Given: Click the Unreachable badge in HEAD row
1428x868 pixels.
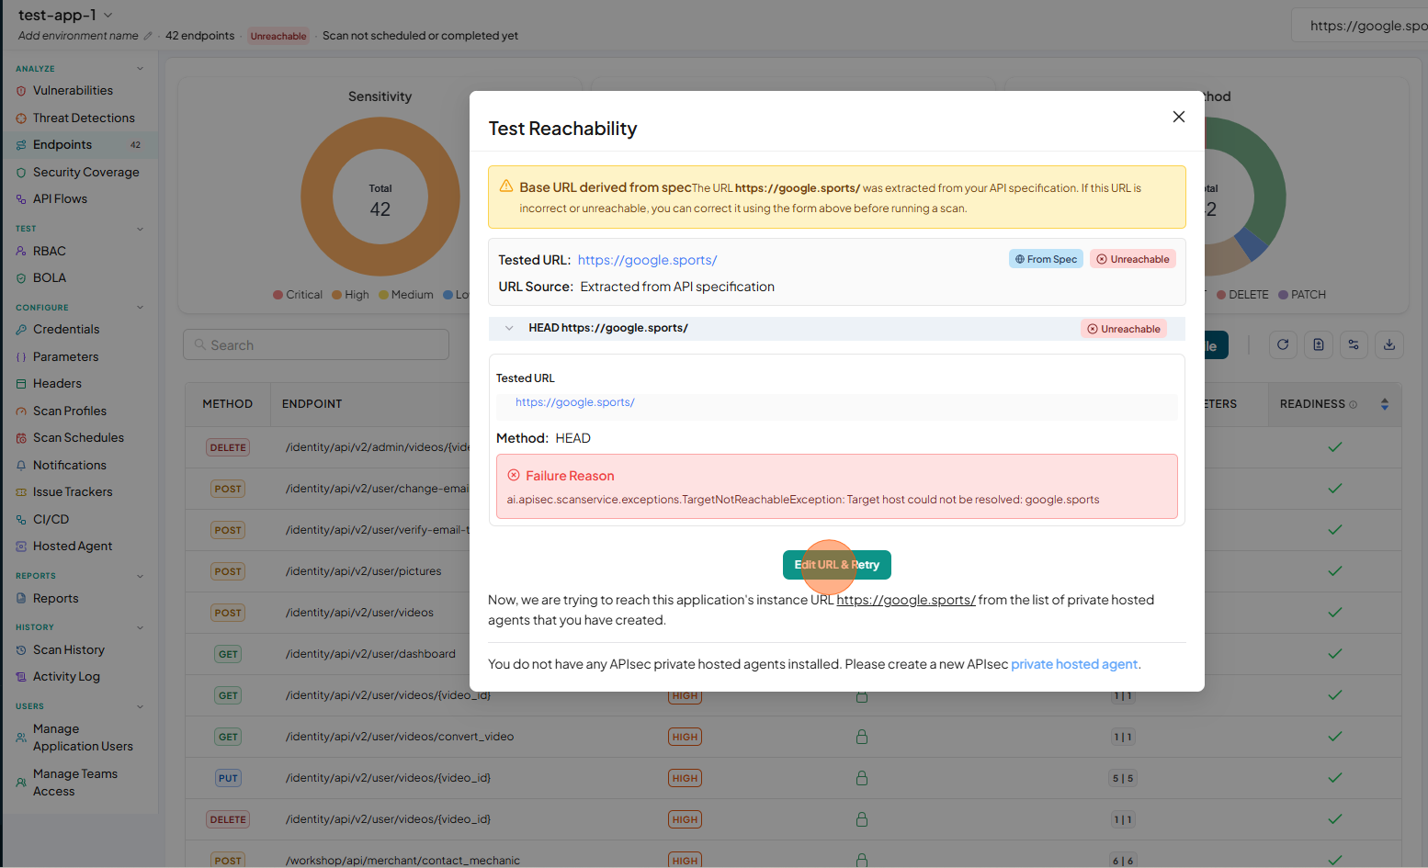Looking at the screenshot, I should 1124,329.
